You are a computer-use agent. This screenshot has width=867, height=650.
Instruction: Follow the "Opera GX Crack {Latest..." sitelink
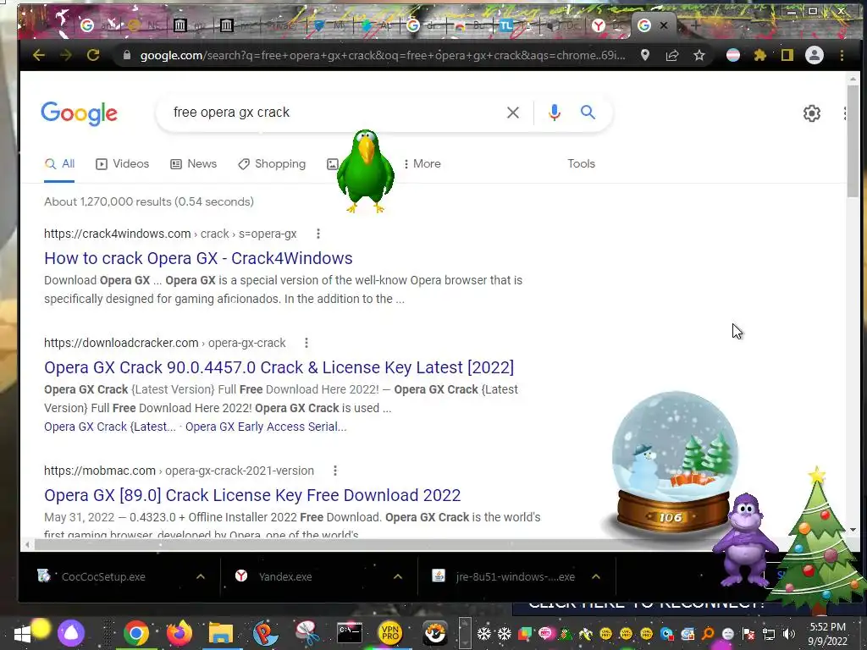coord(110,427)
